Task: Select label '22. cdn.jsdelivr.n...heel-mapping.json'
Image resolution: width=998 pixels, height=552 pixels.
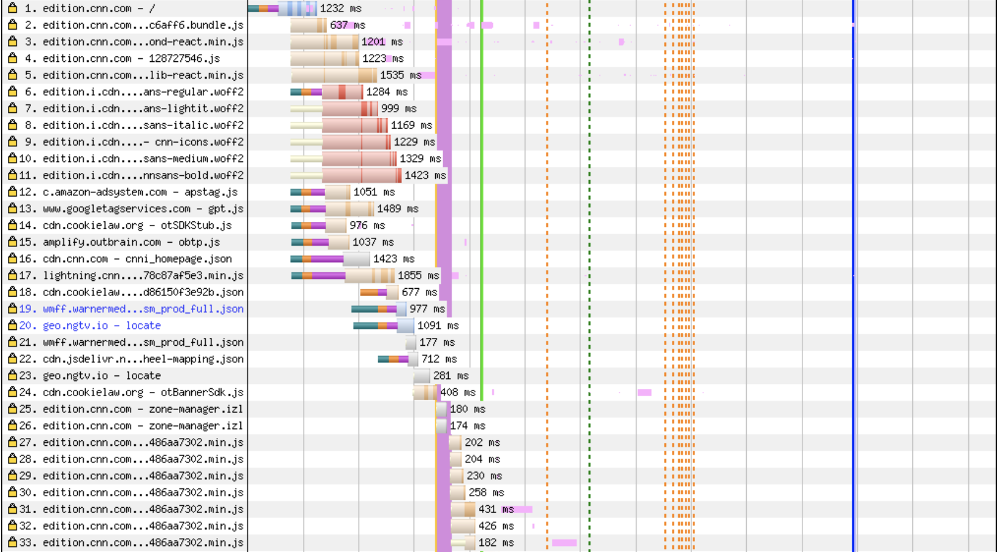Action: click(131, 359)
